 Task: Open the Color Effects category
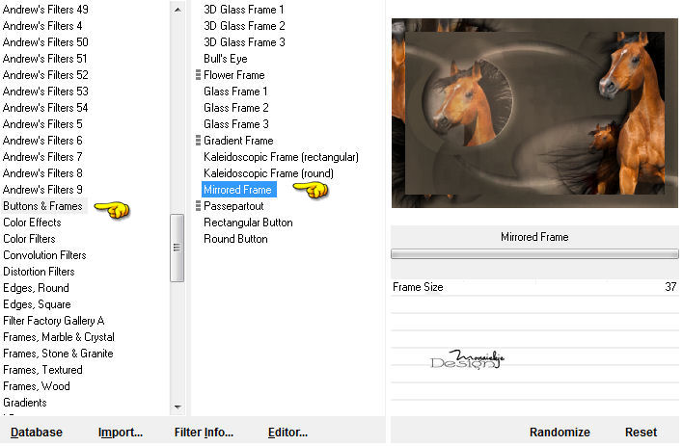tap(32, 223)
